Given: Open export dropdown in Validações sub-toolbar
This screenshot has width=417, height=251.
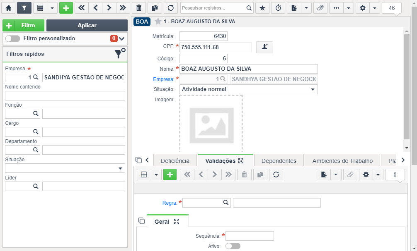Looking at the screenshot, I should click(336, 175).
